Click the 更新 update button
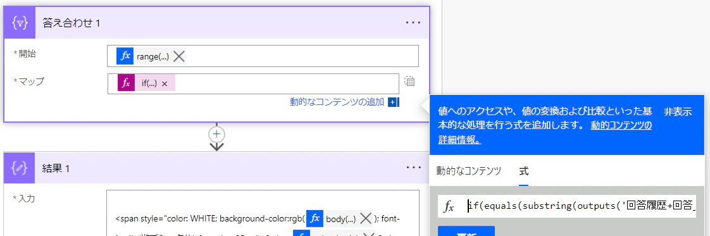Image resolution: width=710 pixels, height=236 pixels. [466, 232]
